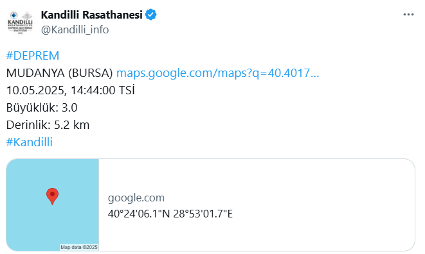Open the three-dot more options menu

(x=408, y=15)
